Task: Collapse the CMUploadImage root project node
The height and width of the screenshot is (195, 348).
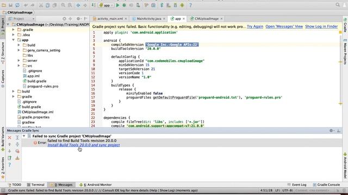Action: [8, 24]
